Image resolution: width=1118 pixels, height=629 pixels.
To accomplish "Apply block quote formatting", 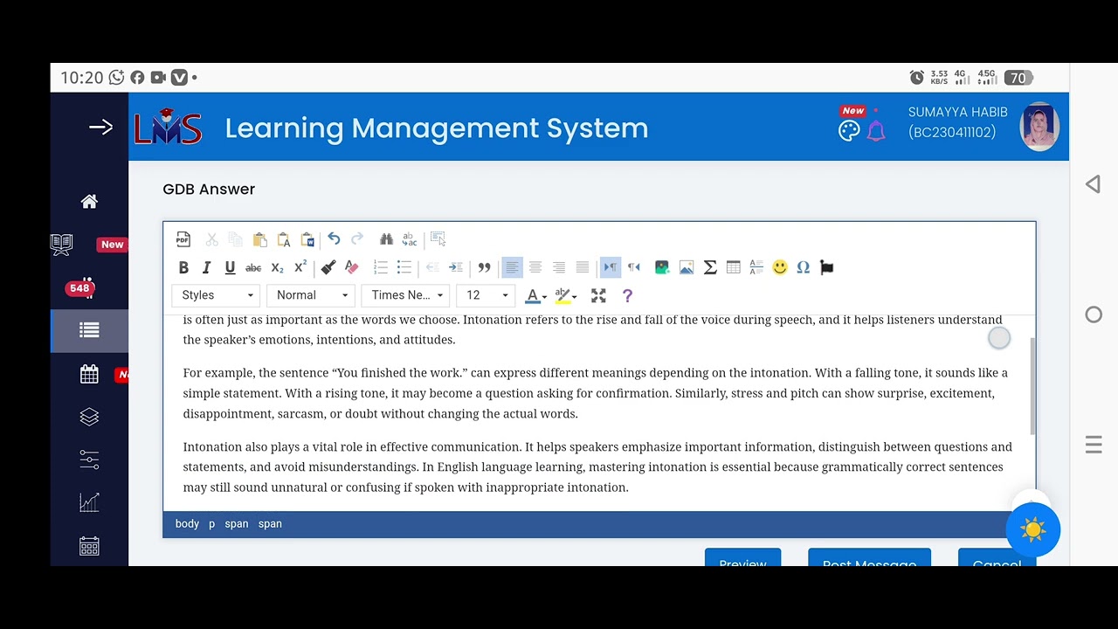I will (484, 267).
